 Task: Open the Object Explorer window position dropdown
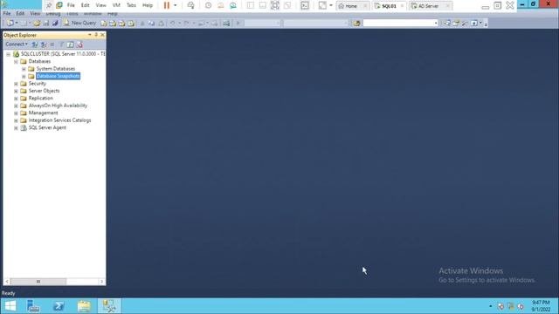(89, 35)
